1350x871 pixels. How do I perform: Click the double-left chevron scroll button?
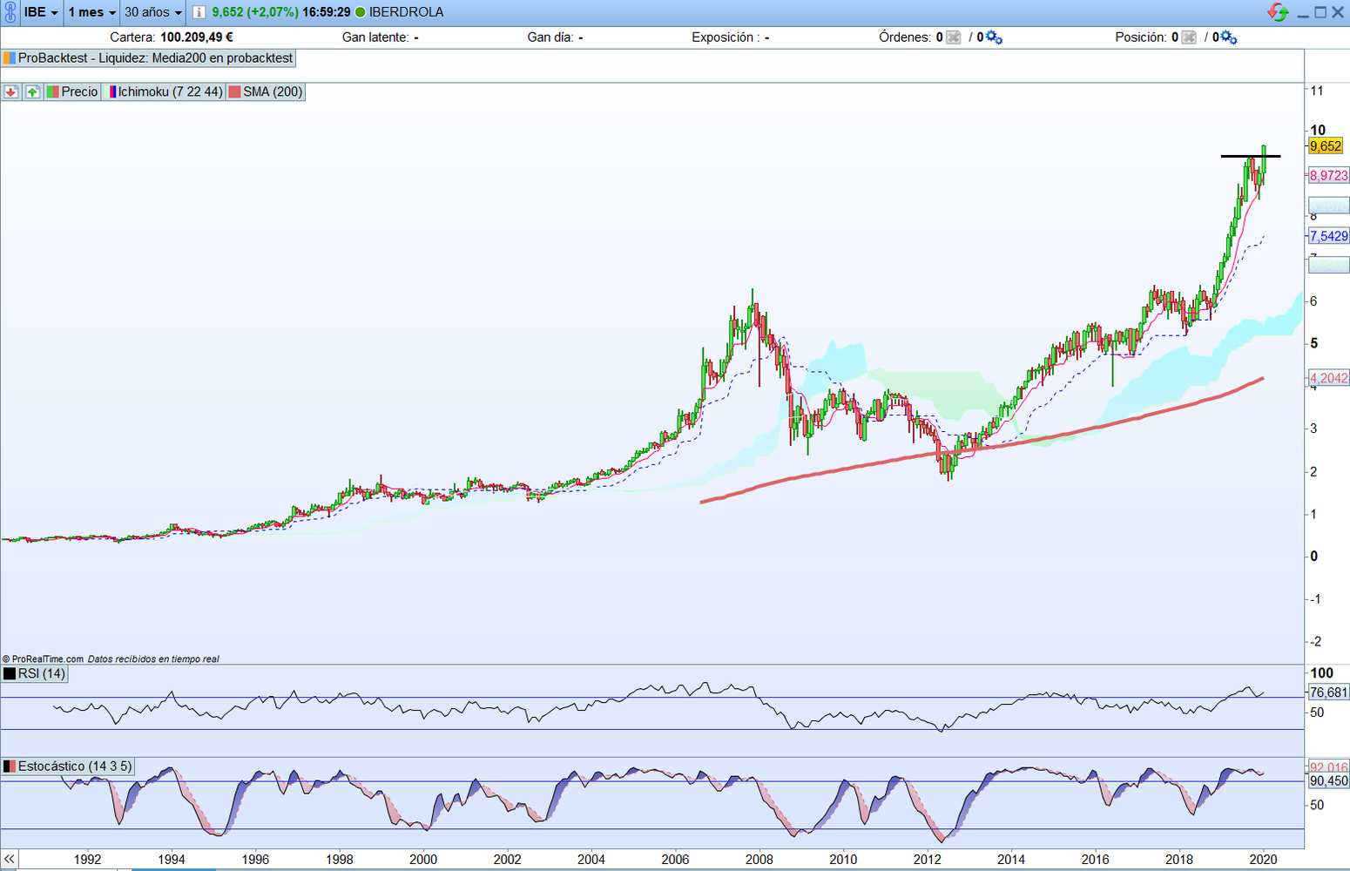coord(9,860)
